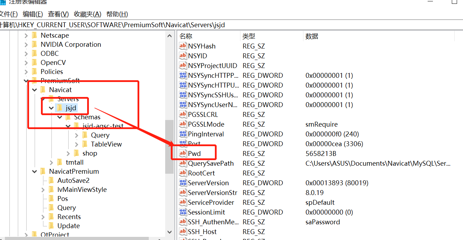Click the data value smRequire
The width and height of the screenshot is (463, 240).
[322, 124]
